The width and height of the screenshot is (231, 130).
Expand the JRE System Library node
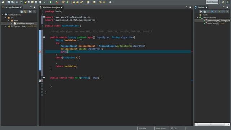tap(6, 26)
